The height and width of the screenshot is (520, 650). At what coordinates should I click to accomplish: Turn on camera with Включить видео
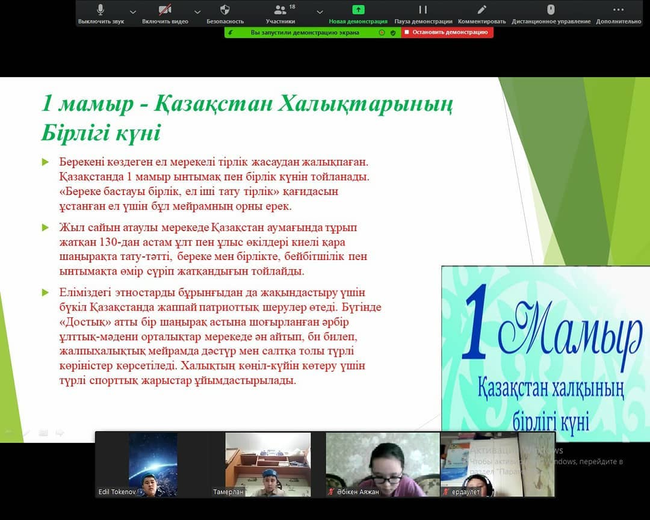[165, 14]
